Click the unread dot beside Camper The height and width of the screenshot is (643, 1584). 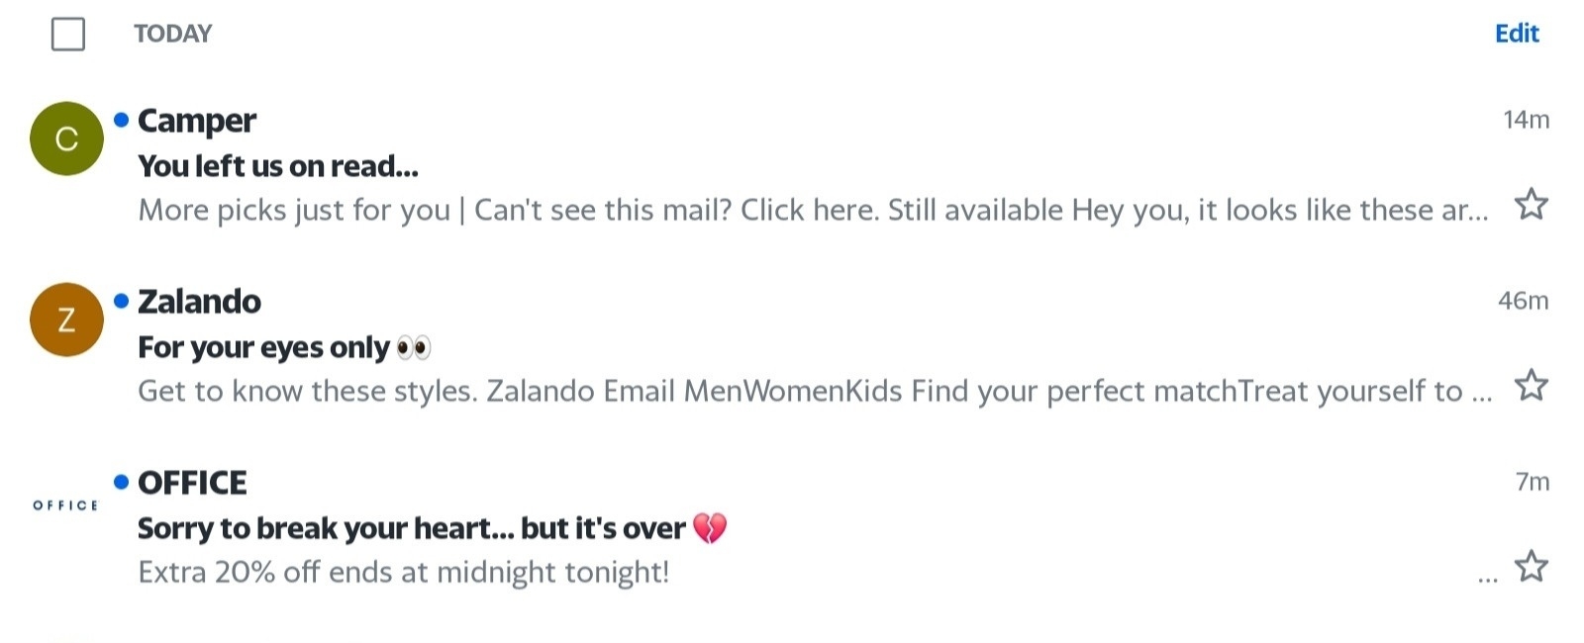pos(122,120)
